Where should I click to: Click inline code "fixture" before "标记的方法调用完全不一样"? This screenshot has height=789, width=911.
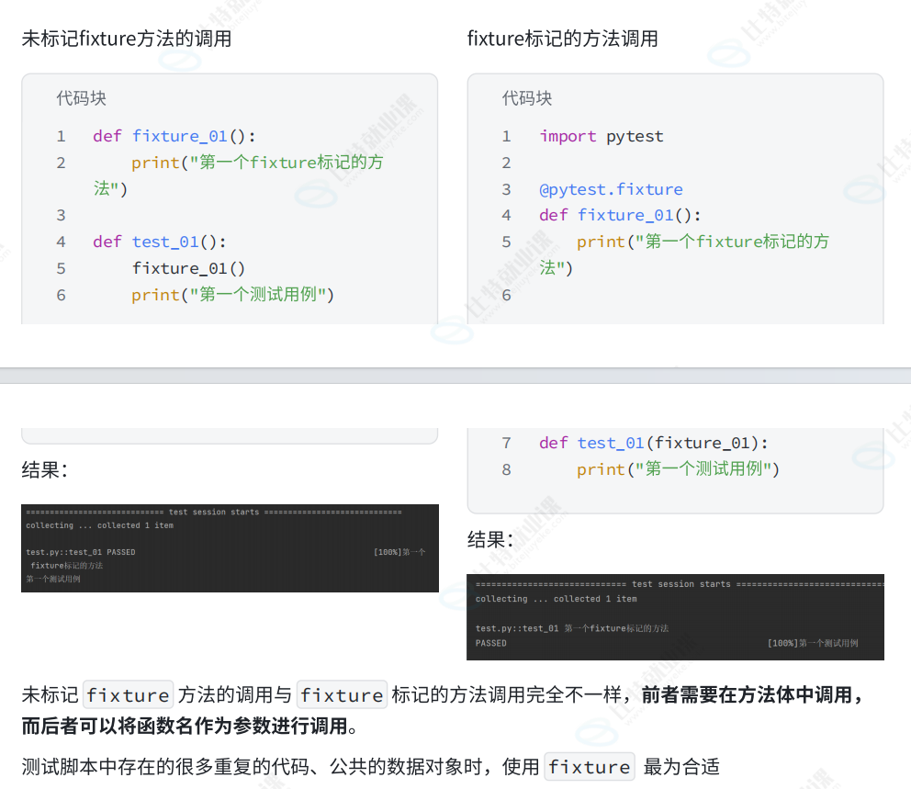pyautogui.click(x=342, y=694)
